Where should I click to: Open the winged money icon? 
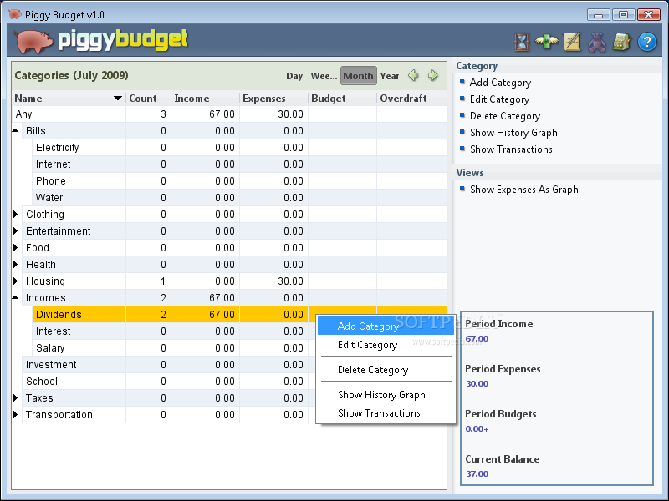tap(547, 42)
